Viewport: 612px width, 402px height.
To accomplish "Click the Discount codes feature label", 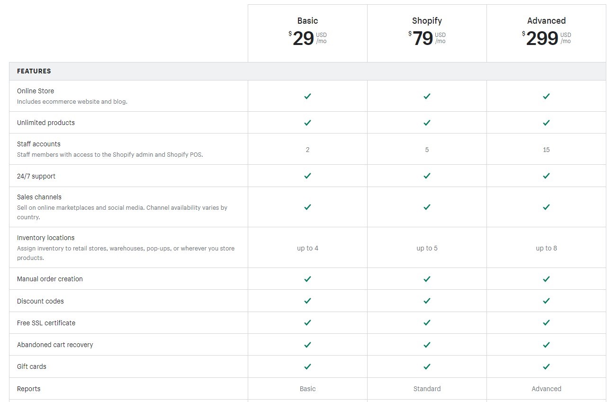I will point(40,301).
